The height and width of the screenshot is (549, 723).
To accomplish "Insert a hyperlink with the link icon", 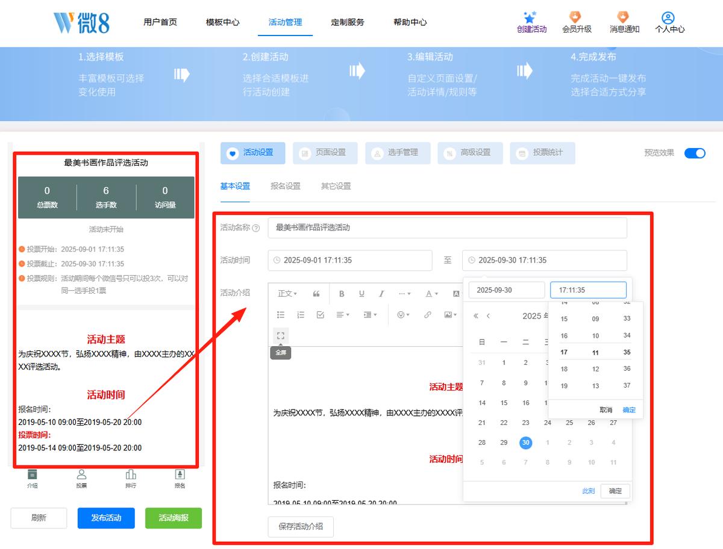I will 428,315.
